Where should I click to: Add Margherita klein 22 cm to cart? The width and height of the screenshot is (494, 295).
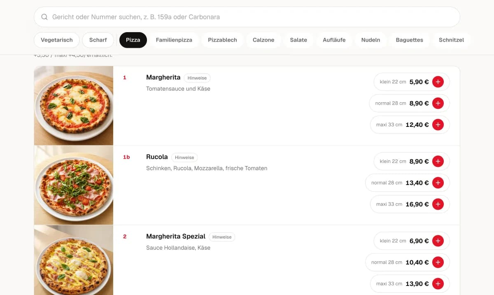click(438, 82)
